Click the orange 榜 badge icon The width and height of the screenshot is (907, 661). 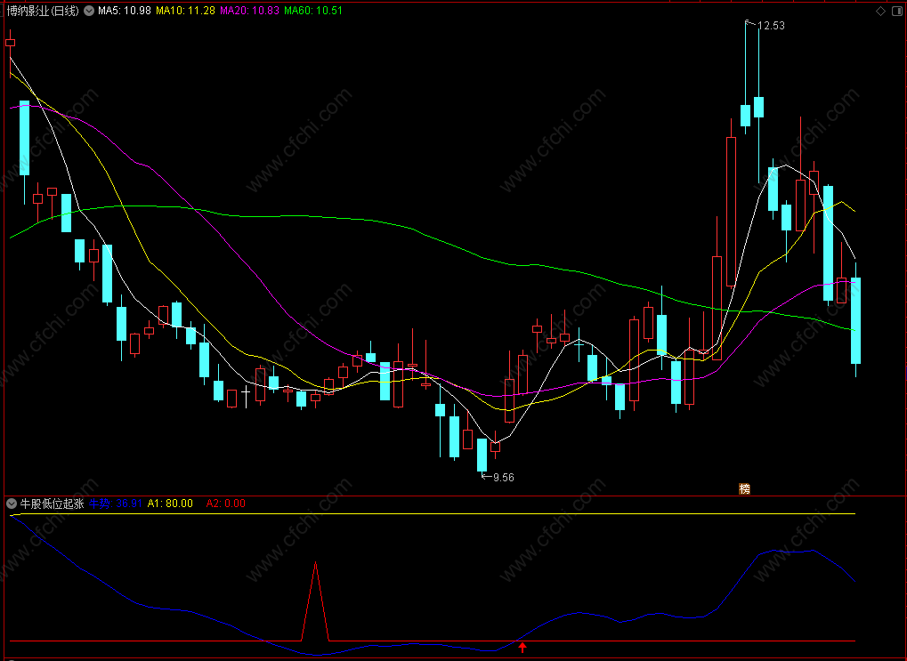click(744, 488)
